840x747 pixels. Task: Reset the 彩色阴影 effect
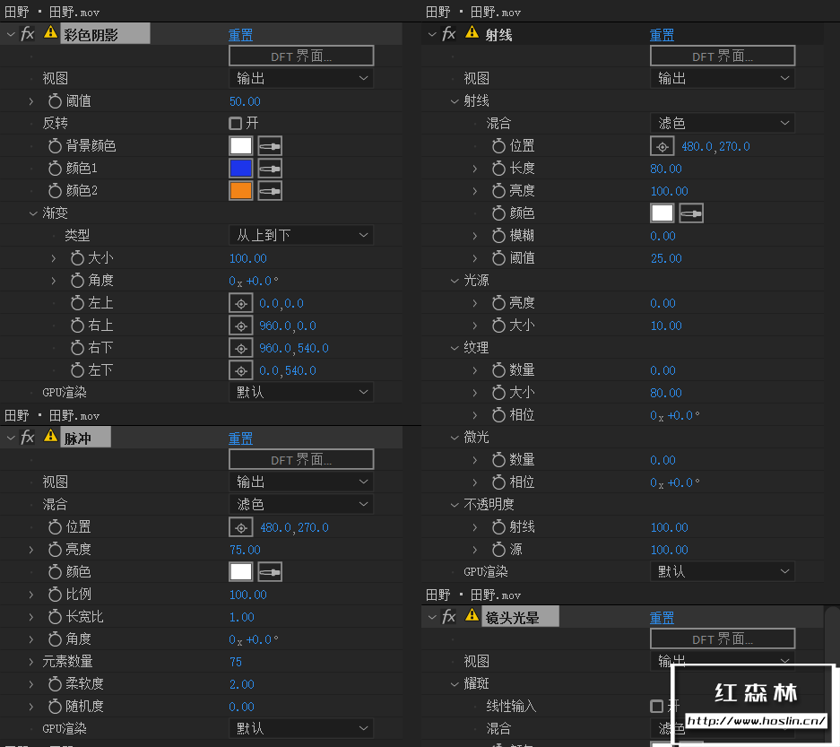tap(240, 35)
